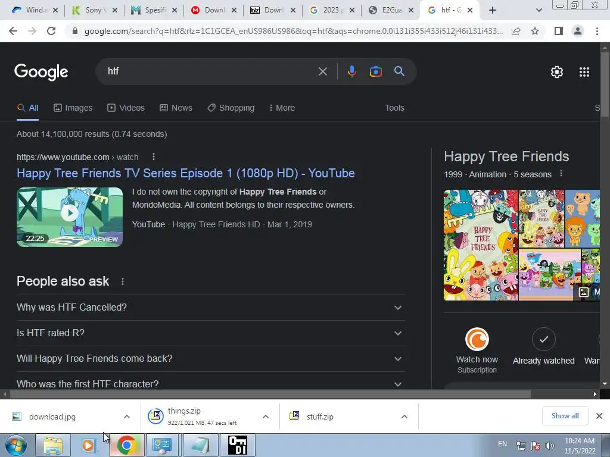Select the All results tab

click(x=27, y=108)
